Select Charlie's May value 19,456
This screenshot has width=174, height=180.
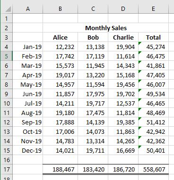point(123,84)
